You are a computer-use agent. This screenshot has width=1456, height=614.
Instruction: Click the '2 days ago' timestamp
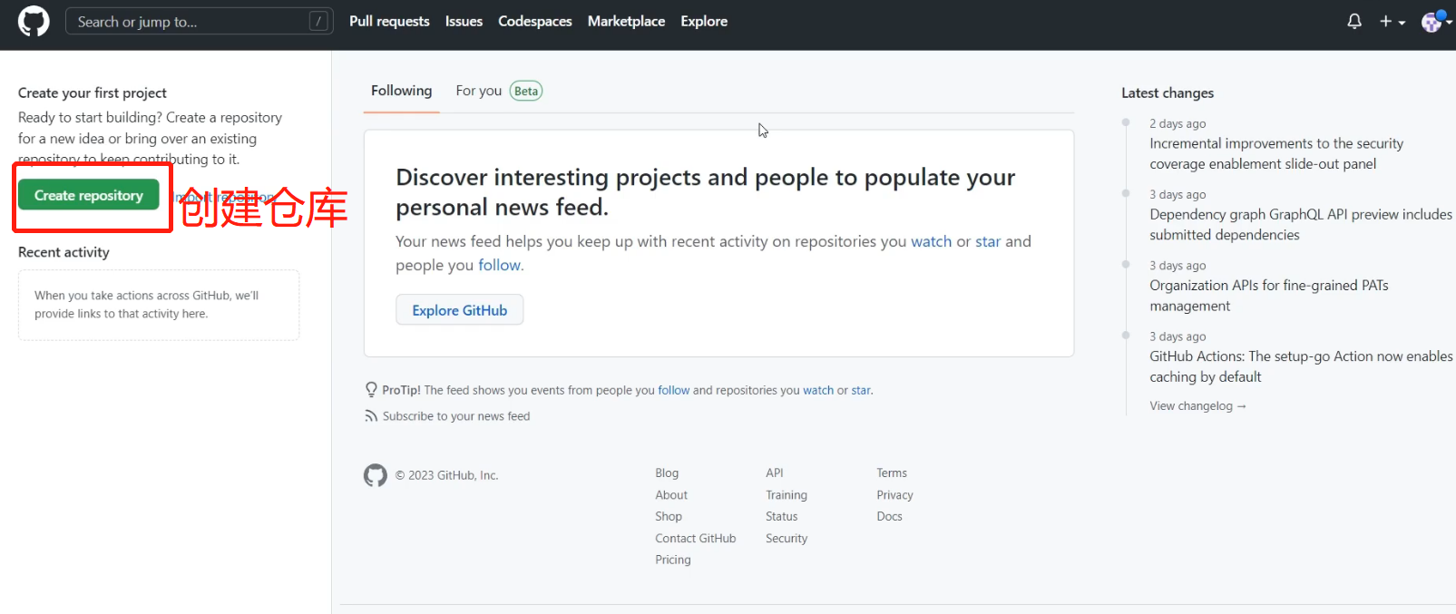point(1178,123)
